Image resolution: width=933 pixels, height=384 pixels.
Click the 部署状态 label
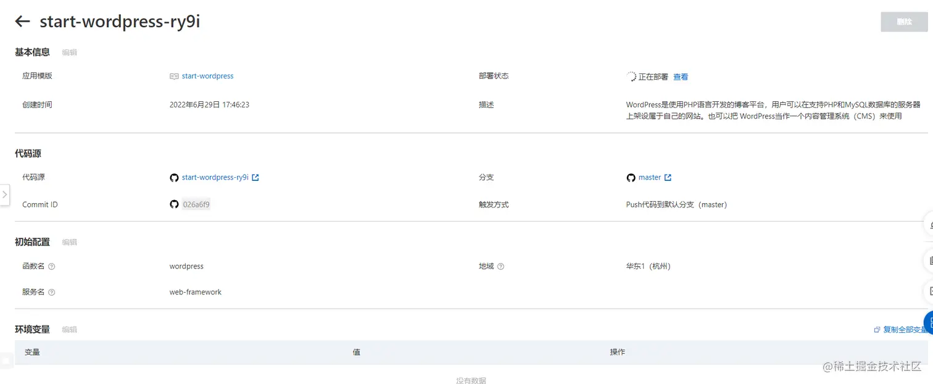494,76
